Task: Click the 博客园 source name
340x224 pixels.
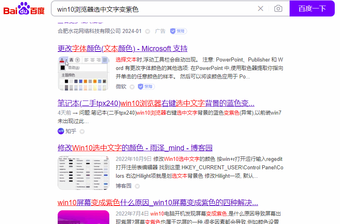Action: tap(123, 186)
